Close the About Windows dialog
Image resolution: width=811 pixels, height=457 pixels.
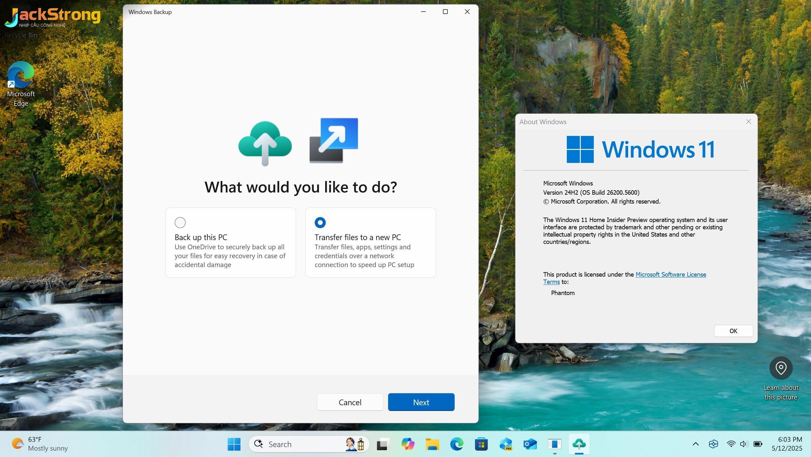tap(748, 122)
